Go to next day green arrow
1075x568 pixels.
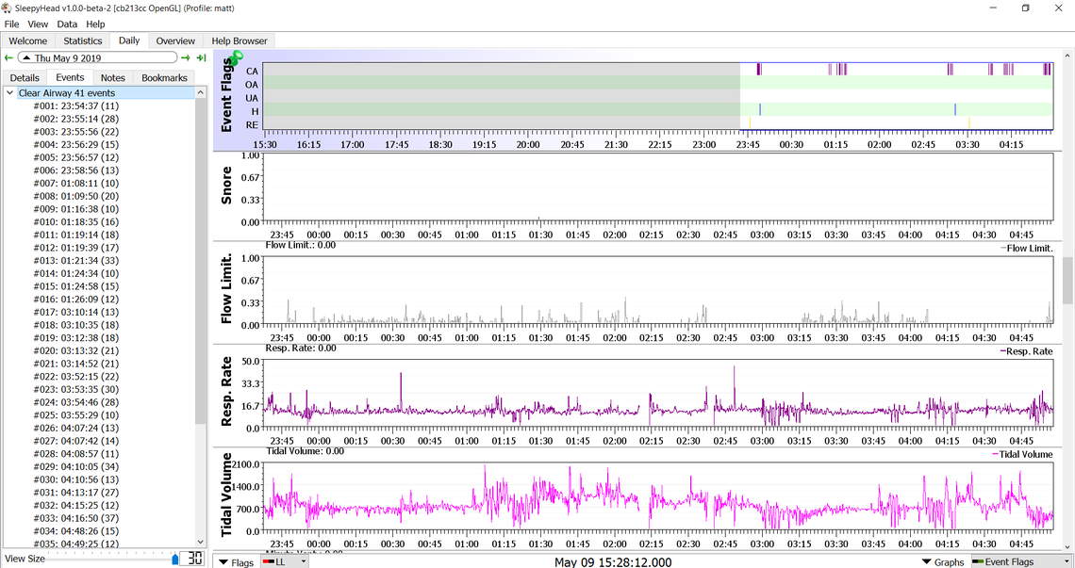pos(186,58)
